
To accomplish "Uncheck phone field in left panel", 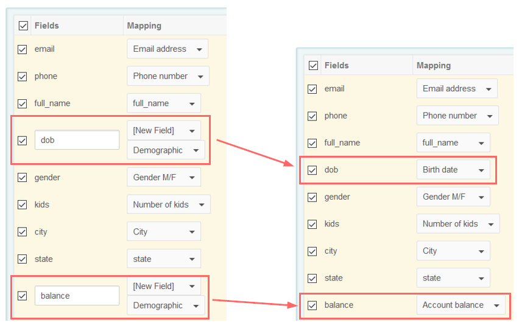I will [x=22, y=77].
